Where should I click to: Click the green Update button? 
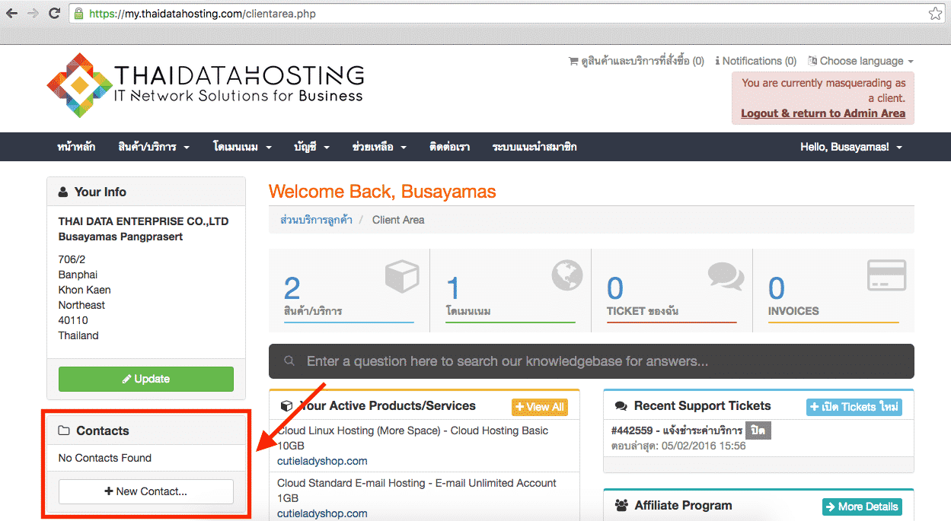click(146, 379)
